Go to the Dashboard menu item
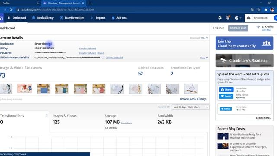Viewport: 277px width, 156px height. click(x=17, y=18)
